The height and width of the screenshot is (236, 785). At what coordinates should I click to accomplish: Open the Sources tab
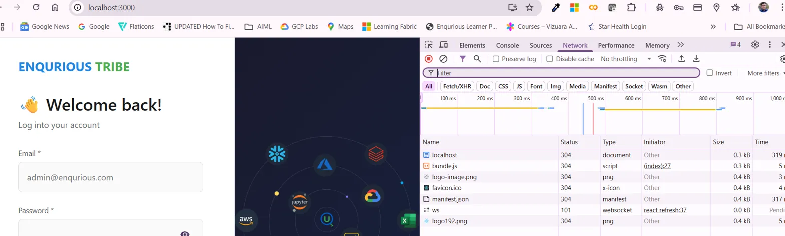541,45
